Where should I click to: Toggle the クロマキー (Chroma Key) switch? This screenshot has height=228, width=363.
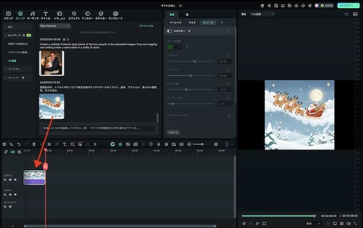pos(169,31)
